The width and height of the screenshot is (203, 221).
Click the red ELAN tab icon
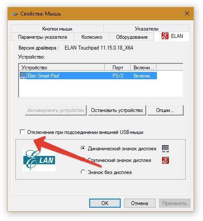point(165,36)
